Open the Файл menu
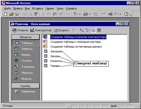 7,8
